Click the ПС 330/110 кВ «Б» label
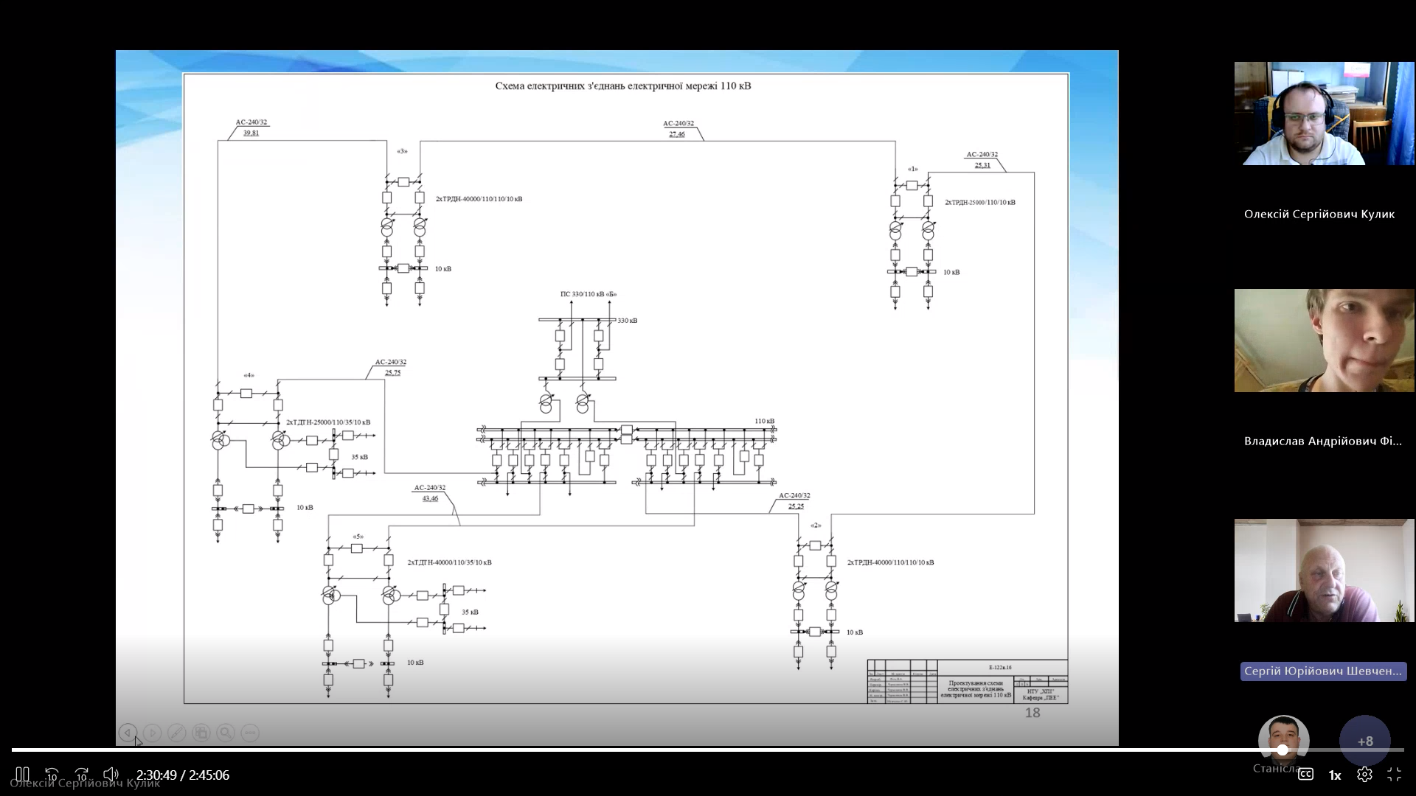The height and width of the screenshot is (796, 1416). pos(588,294)
